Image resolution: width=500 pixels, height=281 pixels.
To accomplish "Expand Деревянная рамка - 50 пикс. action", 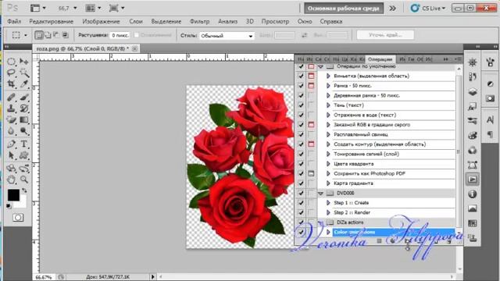I will pos(328,95).
